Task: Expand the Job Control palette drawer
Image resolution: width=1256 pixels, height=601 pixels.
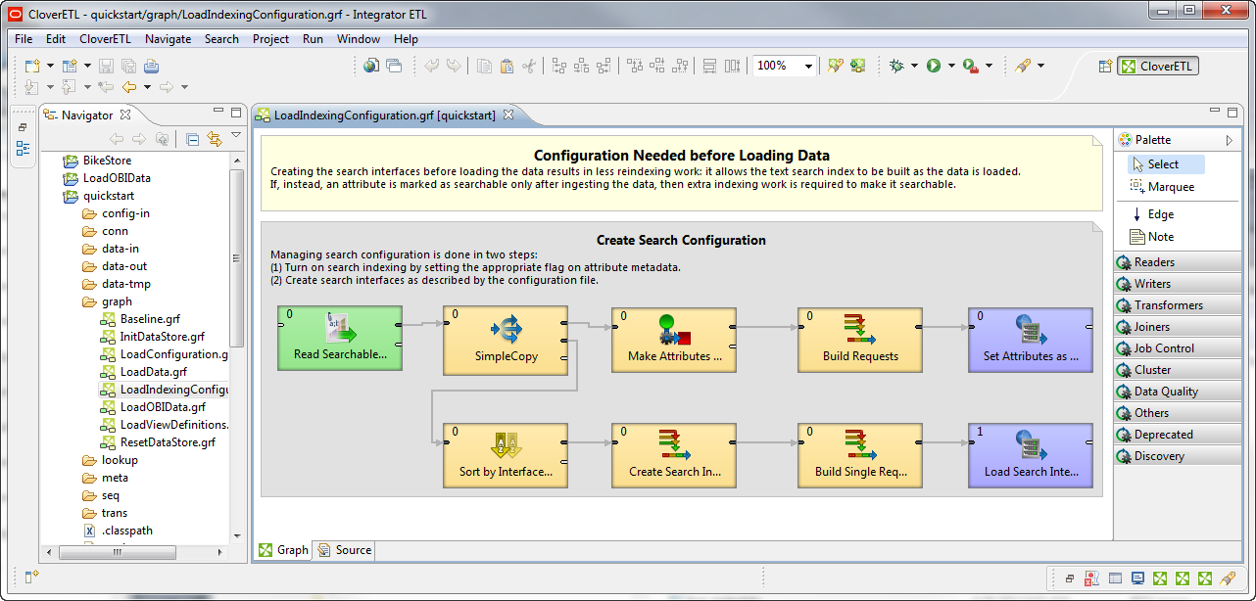Action: tap(1178, 348)
